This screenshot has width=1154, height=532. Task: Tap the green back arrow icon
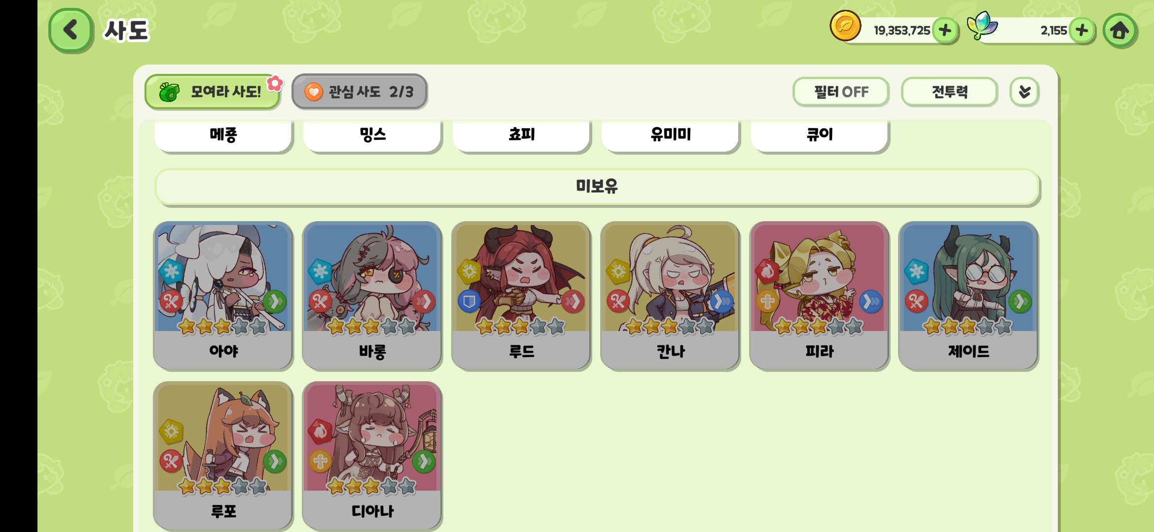tap(71, 30)
